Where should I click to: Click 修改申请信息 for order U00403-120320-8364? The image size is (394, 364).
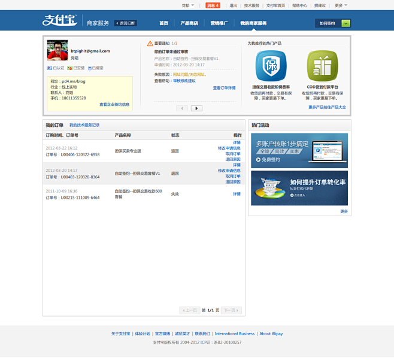tap(229, 171)
